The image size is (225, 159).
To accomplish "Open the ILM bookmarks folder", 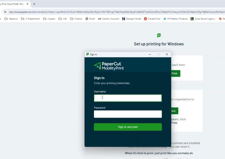I will (63, 19).
